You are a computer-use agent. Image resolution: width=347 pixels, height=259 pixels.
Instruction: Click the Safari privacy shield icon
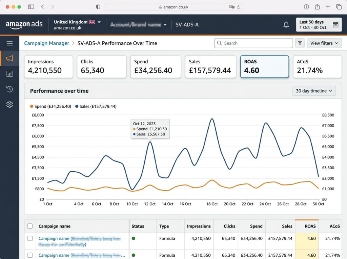pyautogui.click(x=98, y=7)
